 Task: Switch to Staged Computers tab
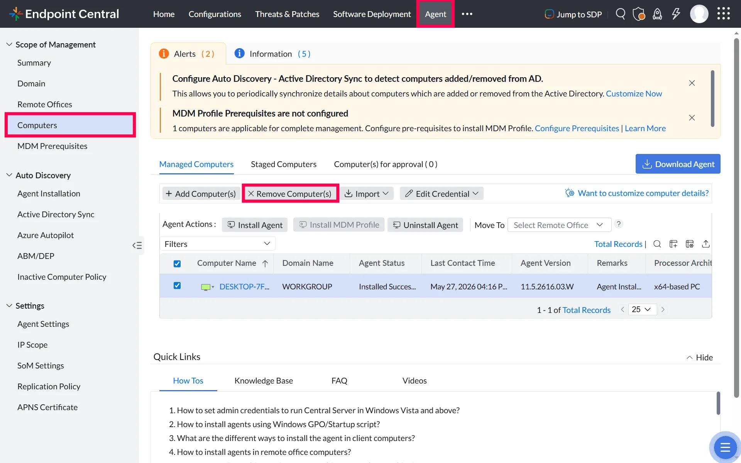[x=284, y=164]
